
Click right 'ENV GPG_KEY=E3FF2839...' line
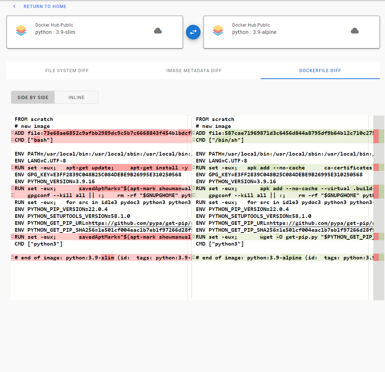tap(279, 175)
